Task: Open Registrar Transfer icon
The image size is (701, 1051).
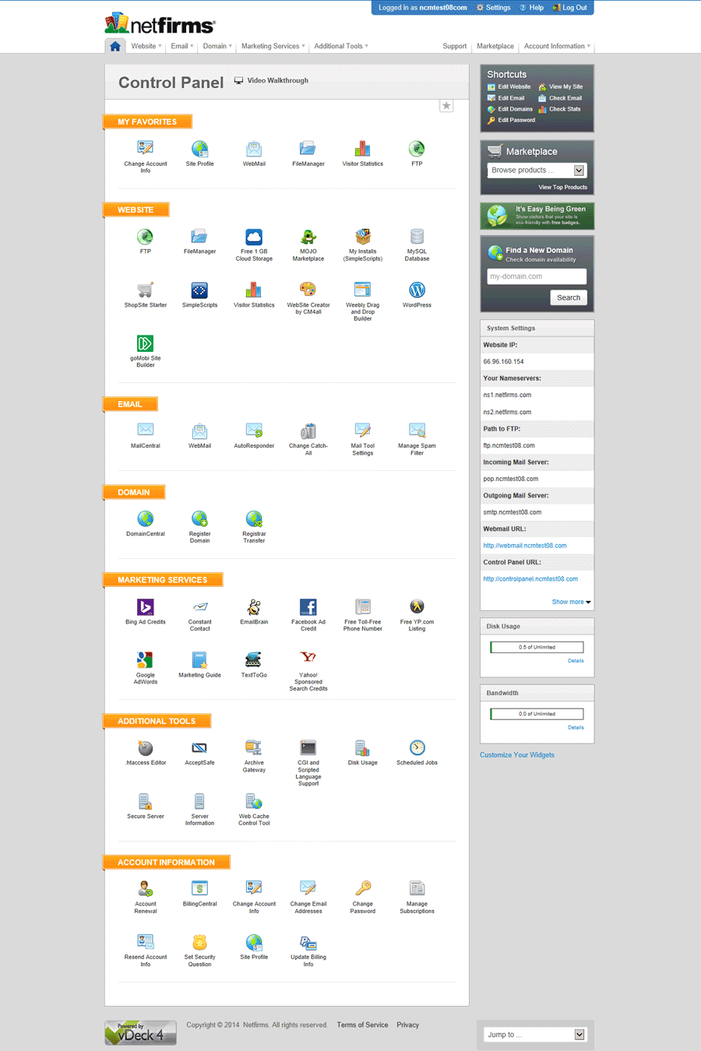Action: point(254,518)
